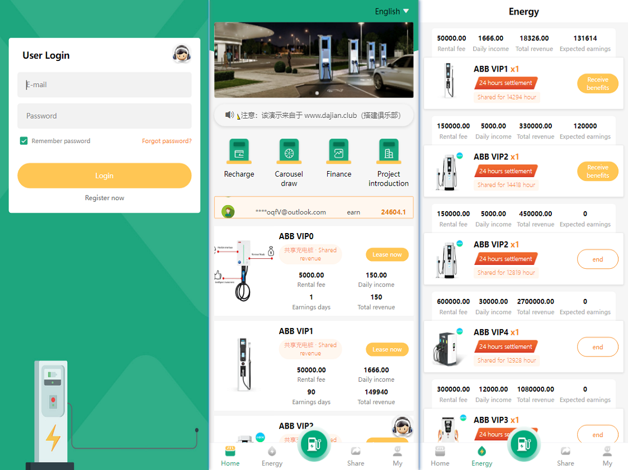The image size is (628, 470).
Task: Click the customer service avatar in login card
Action: point(182,54)
